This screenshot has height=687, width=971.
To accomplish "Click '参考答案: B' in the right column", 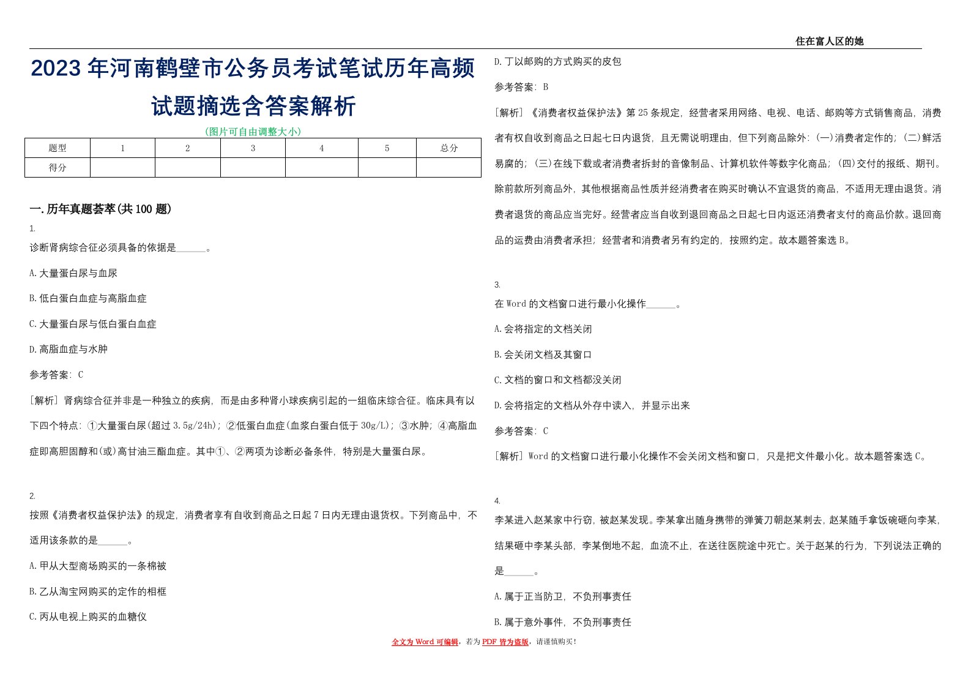I will pyautogui.click(x=521, y=87).
